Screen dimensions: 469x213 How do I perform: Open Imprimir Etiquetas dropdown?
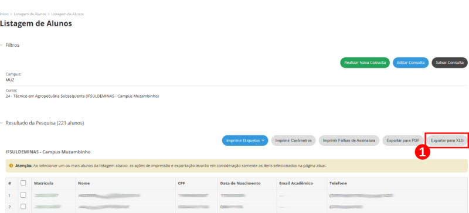click(245, 140)
